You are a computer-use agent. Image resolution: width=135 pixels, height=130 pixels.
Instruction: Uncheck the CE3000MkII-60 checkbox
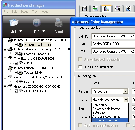point(16,91)
